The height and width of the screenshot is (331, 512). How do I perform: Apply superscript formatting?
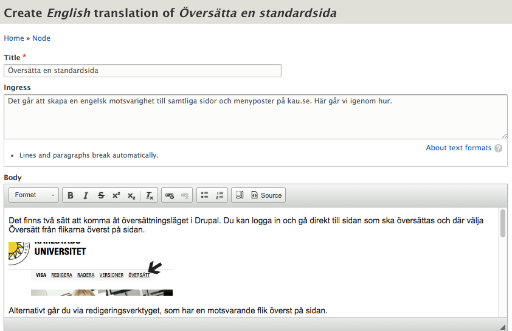pyautogui.click(x=116, y=195)
